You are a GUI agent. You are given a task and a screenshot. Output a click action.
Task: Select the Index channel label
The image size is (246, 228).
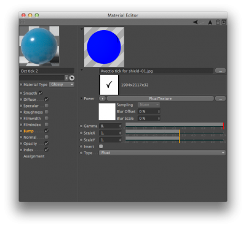[x=28, y=150]
